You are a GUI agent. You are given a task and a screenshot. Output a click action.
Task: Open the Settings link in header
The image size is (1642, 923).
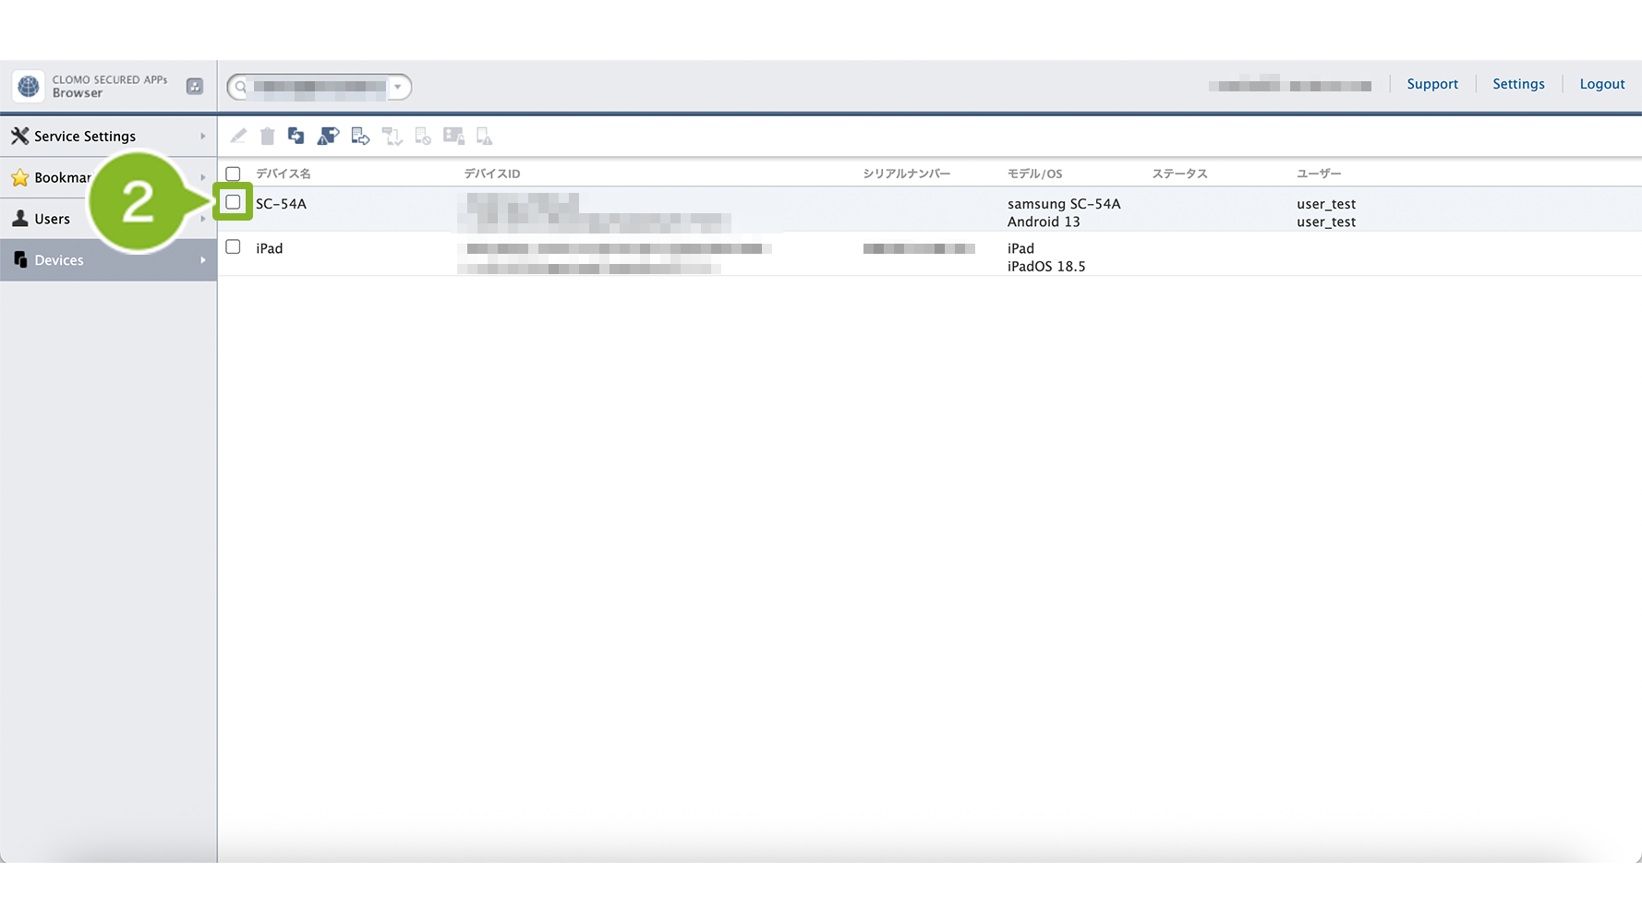point(1517,84)
